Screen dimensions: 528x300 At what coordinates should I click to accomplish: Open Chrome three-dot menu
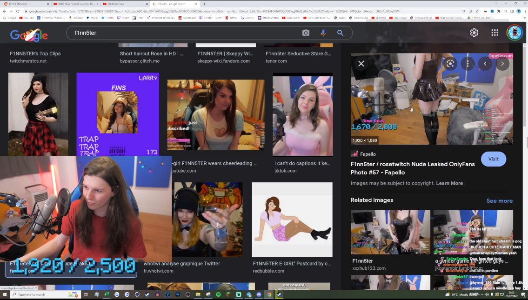[x=525, y=11]
